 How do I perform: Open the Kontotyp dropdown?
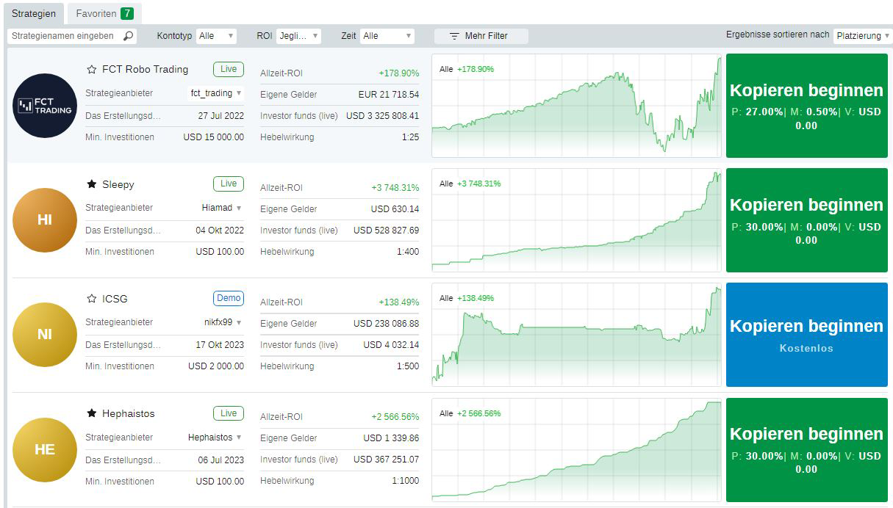216,36
